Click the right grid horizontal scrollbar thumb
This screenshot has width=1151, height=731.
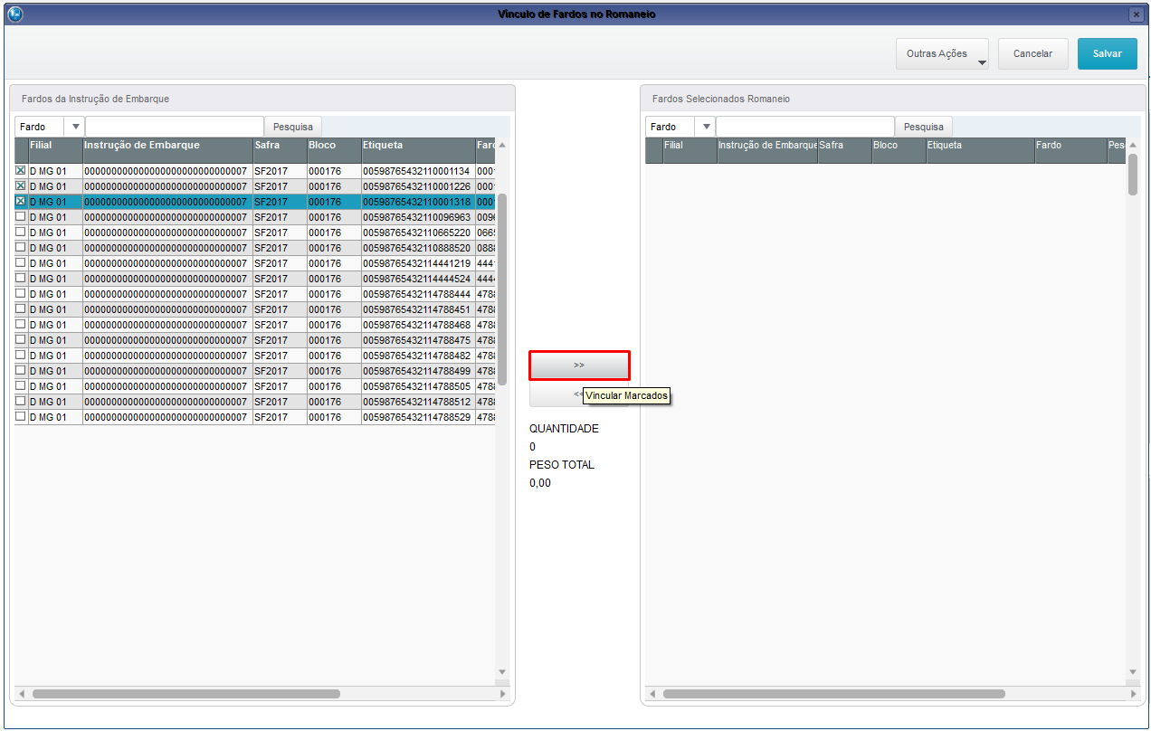click(833, 694)
